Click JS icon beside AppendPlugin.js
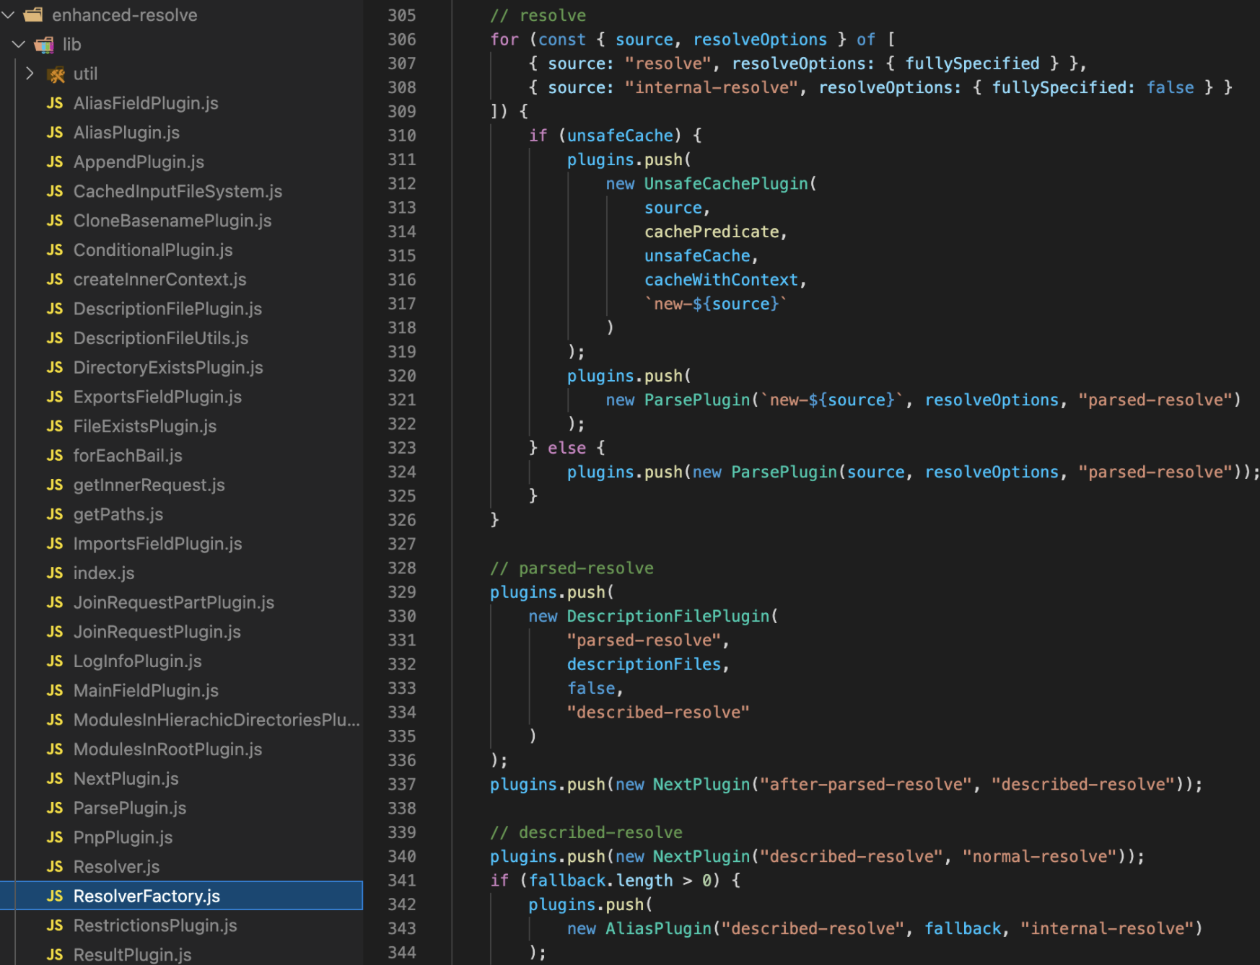The width and height of the screenshot is (1260, 965). (55, 162)
